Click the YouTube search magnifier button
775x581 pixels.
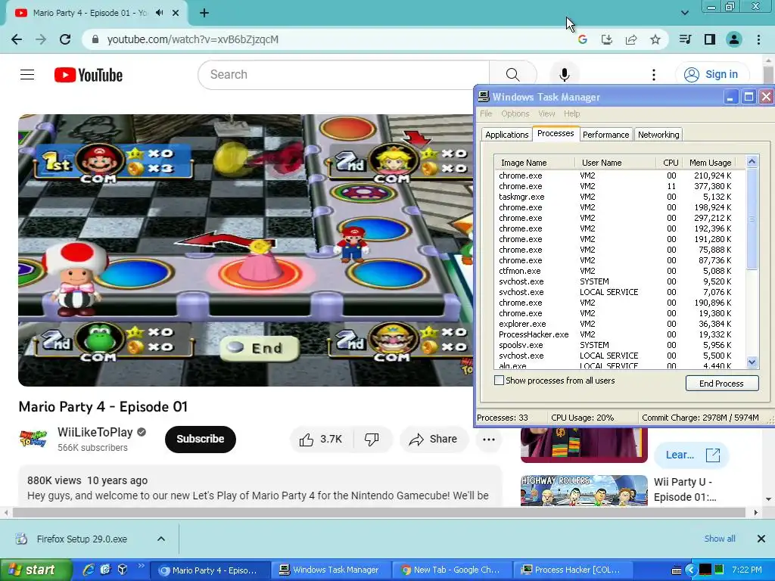click(x=513, y=75)
